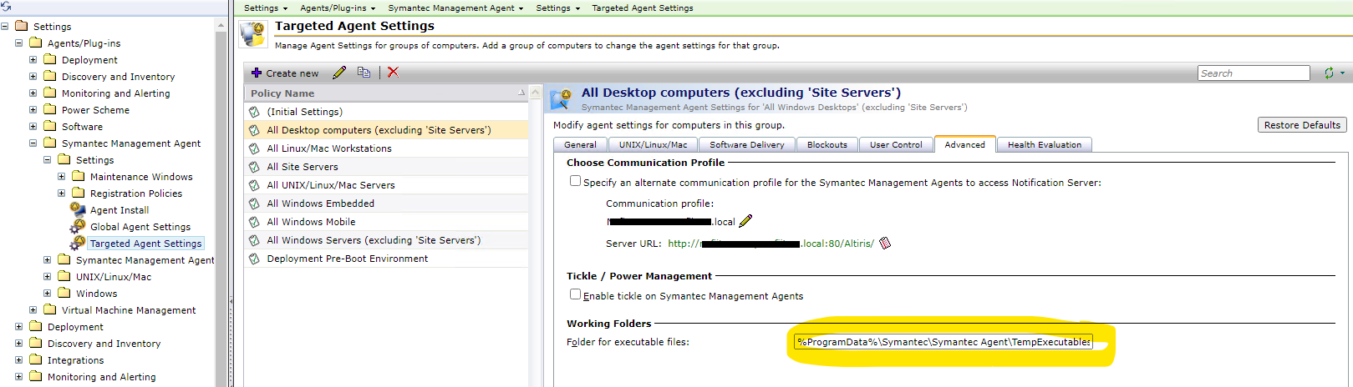Switch to the Software Delivery tab
1353x387 pixels.
coord(746,145)
